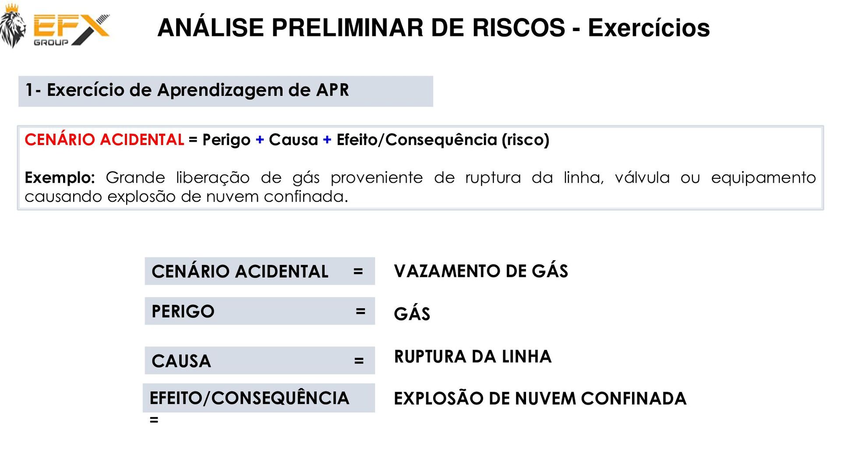Select the 'RUPTURA DA LINHA' answer text

pos(473,357)
